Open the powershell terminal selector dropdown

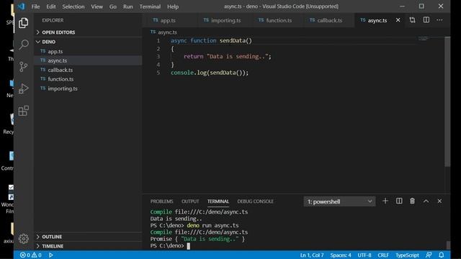[339, 201]
